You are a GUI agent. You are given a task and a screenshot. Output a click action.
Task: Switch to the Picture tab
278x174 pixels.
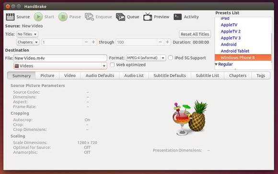click(47, 76)
